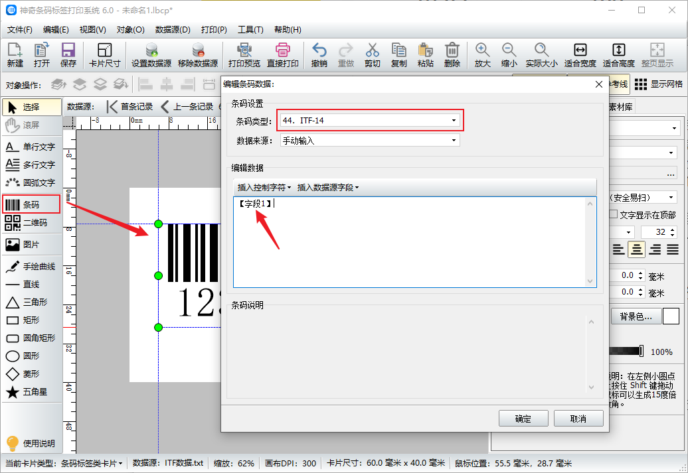This screenshot has width=688, height=473.
Task: Increase the 32 size stepper
Action: [x=673, y=230]
